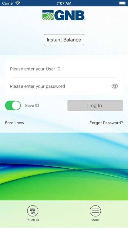This screenshot has height=228, width=128.
Task: Tap the battery icon in status bar
Action: click(x=122, y=3)
